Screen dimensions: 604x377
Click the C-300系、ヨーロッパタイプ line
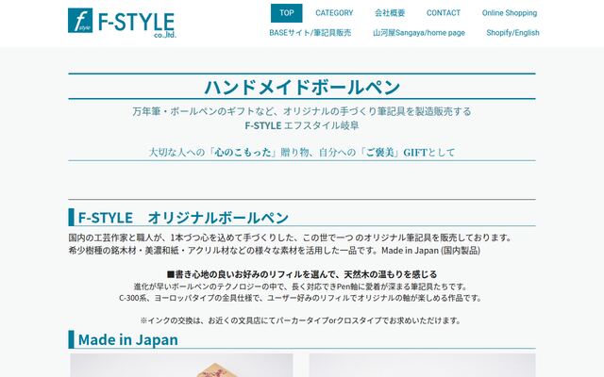(x=300, y=298)
